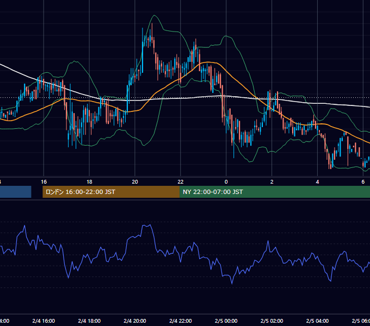Click the "2/5 04:00" date label on the oscillator axis

point(317,321)
